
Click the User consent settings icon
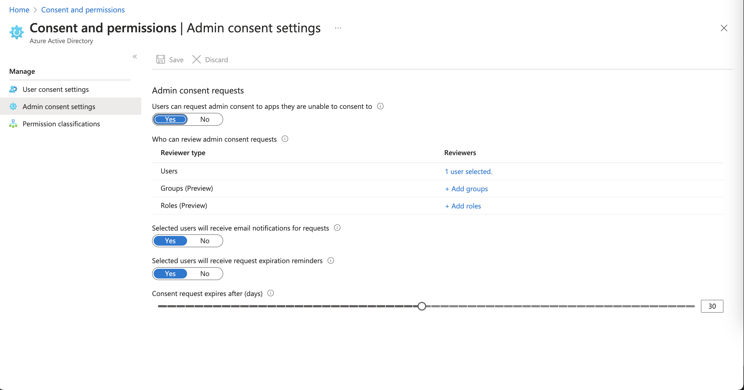pyautogui.click(x=13, y=89)
